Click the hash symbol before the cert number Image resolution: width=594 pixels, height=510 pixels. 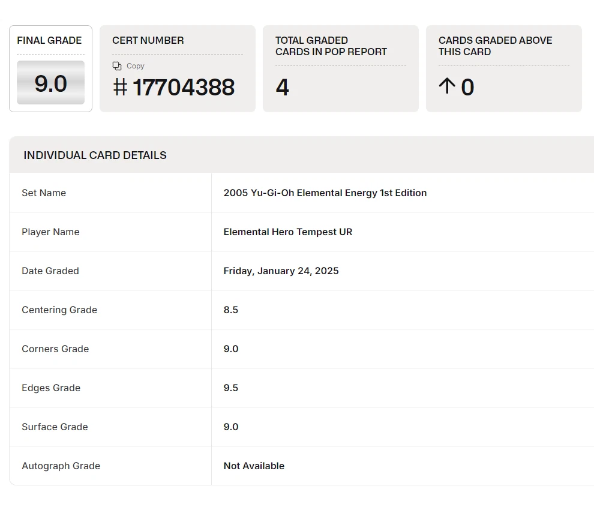121,88
